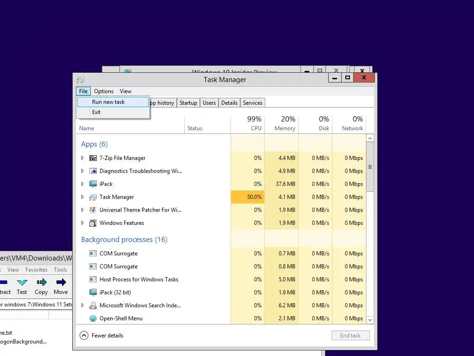The width and height of the screenshot is (474, 356).
Task: Open Tools menu in 7-Zip window
Action: [x=61, y=269]
